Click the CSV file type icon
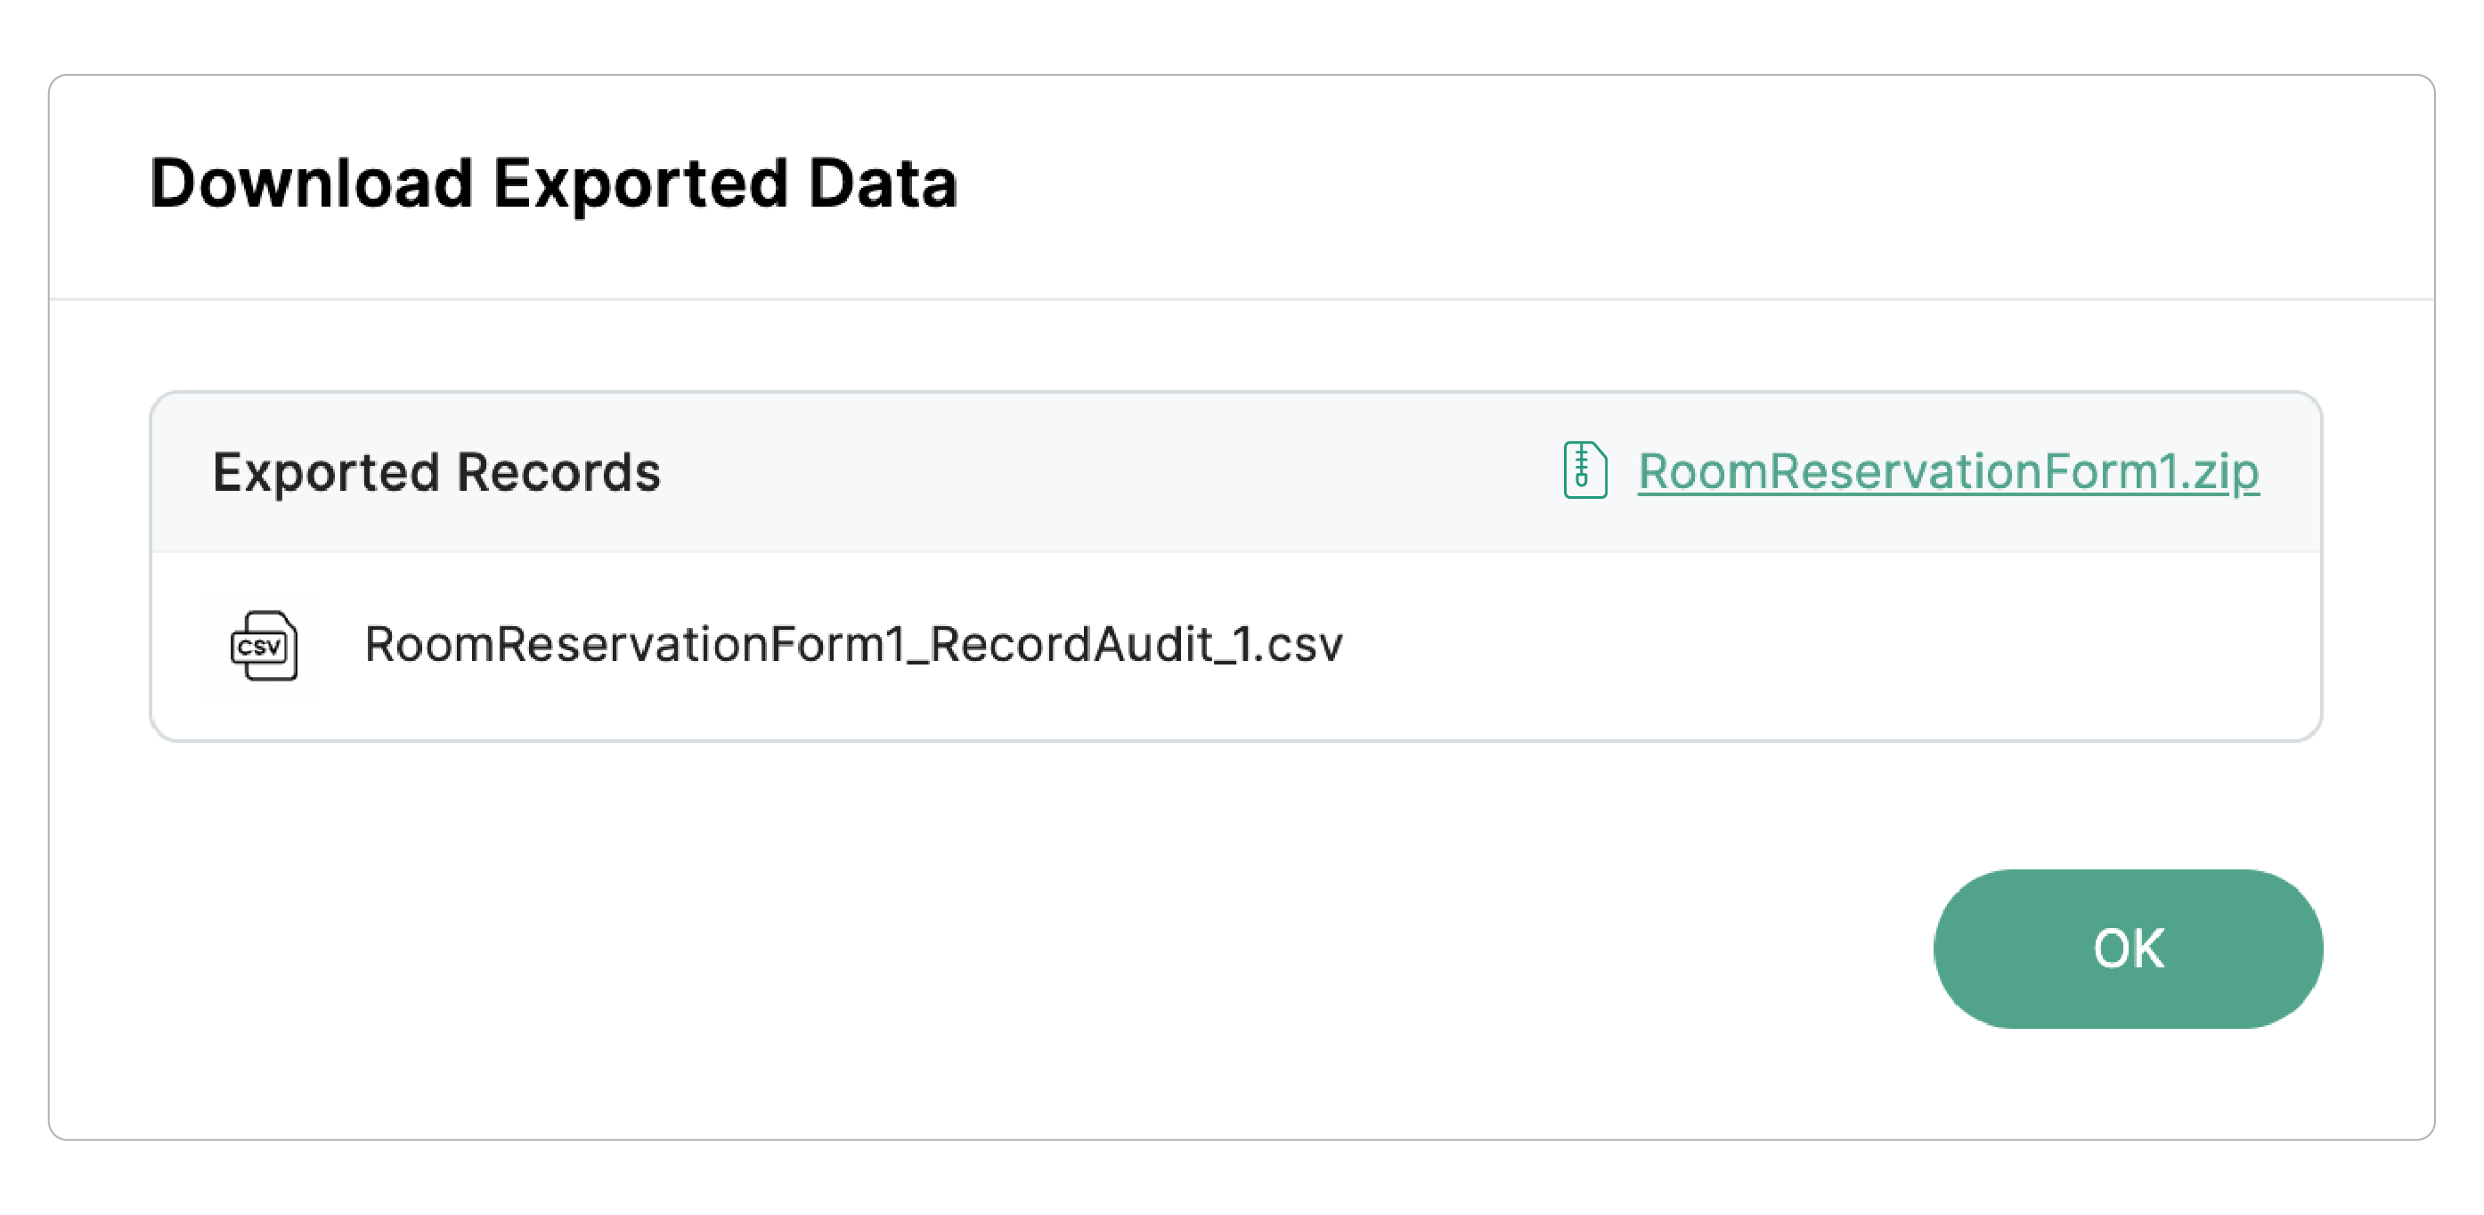 (x=264, y=645)
